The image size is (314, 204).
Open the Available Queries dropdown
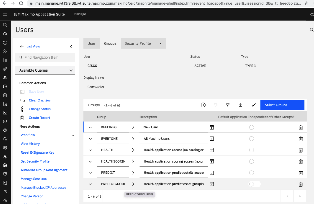coord(45,70)
